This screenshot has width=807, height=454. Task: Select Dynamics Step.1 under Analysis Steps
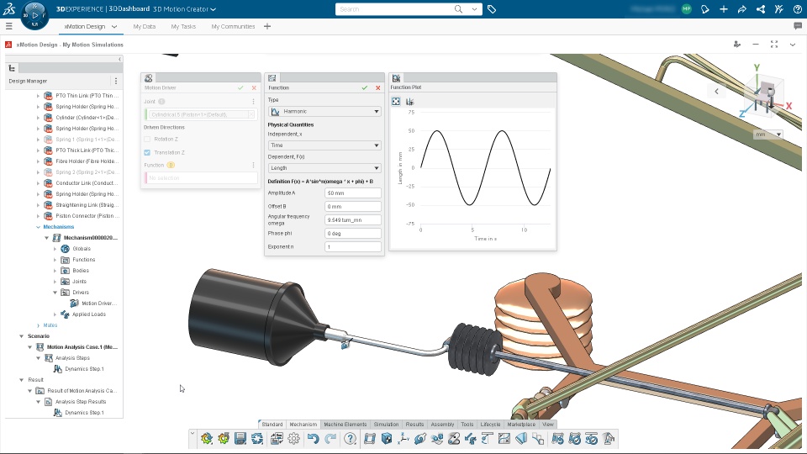[x=79, y=368]
